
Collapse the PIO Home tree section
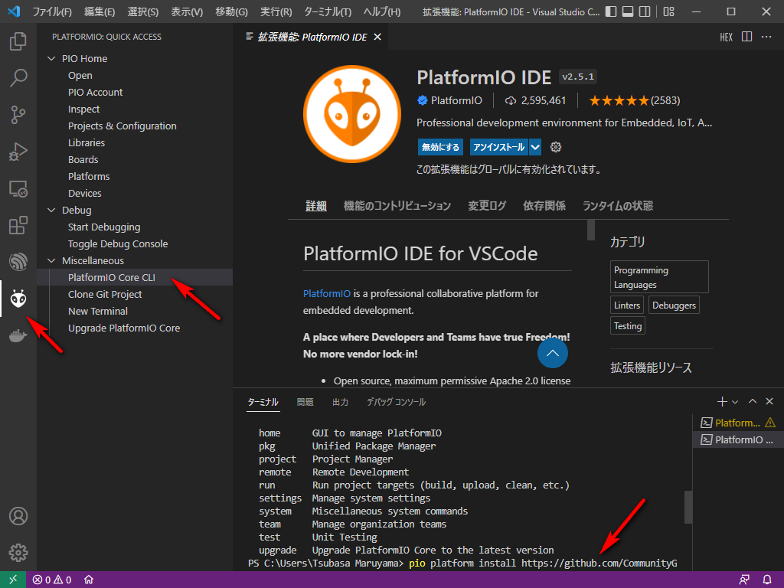click(x=51, y=58)
